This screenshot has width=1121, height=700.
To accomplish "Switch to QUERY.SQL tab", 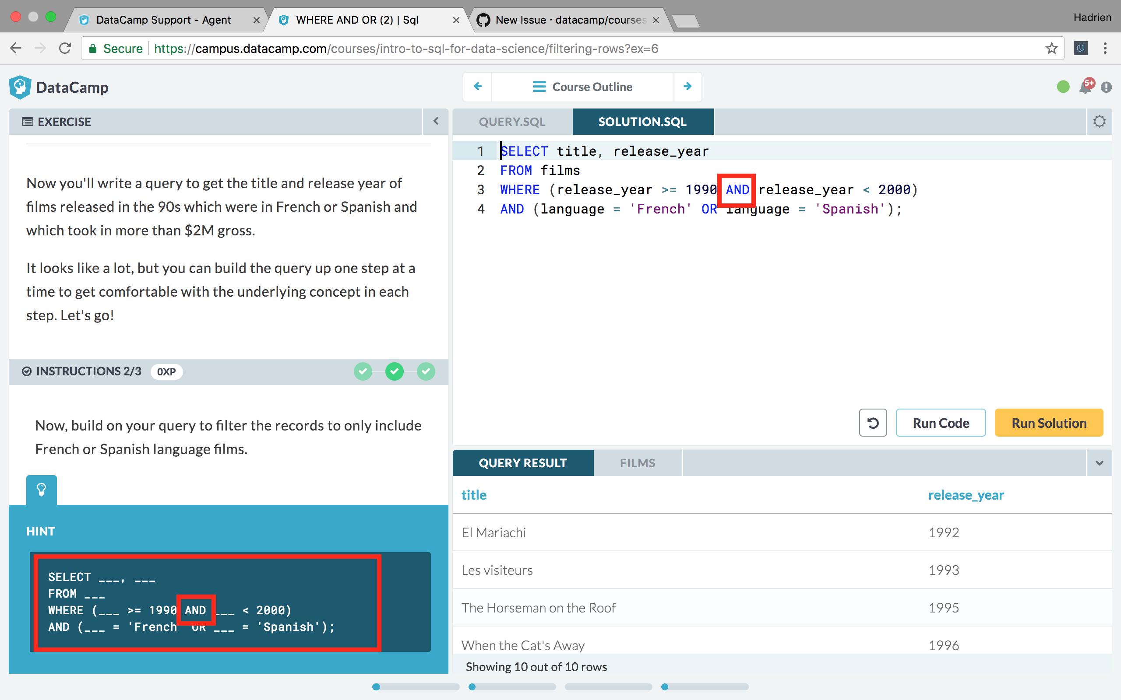I will 512,122.
